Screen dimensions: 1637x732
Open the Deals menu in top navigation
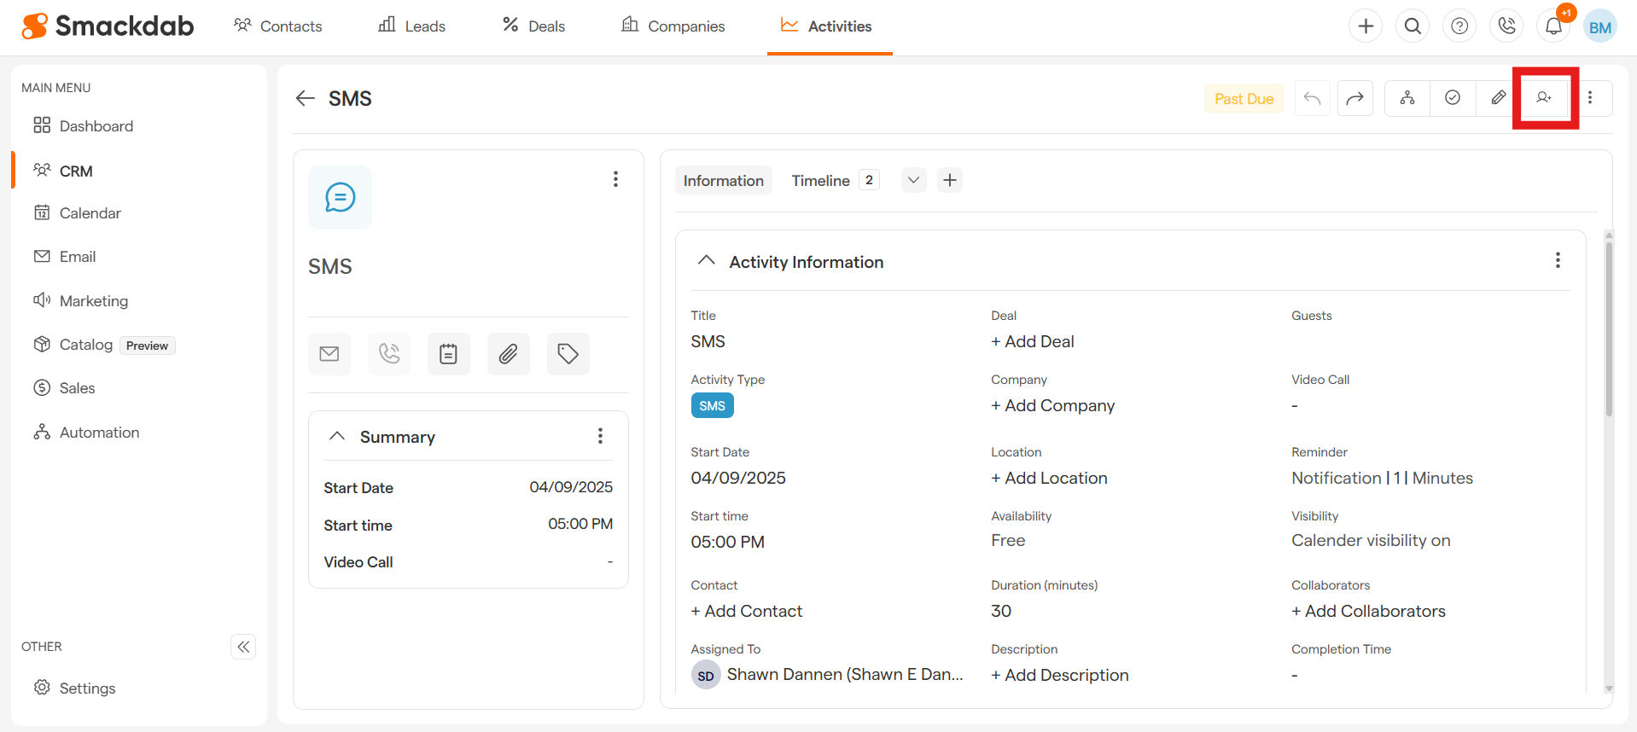coord(533,26)
